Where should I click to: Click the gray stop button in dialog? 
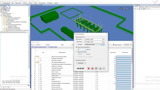pos(96,68)
